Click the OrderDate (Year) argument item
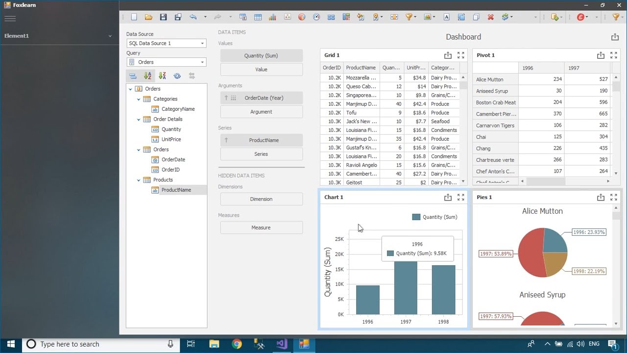Viewport: 627px width, 353px height. [x=261, y=98]
